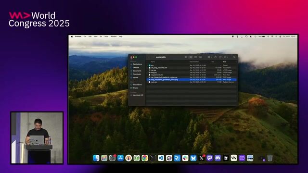Launch the App Store from dock
Viewport: 308px width, 173px height.
[120, 158]
